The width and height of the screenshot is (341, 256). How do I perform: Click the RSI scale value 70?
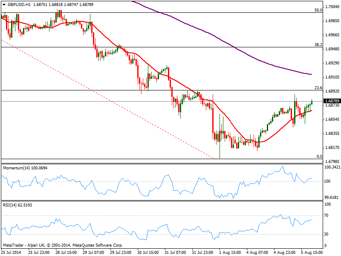[x=326, y=215]
